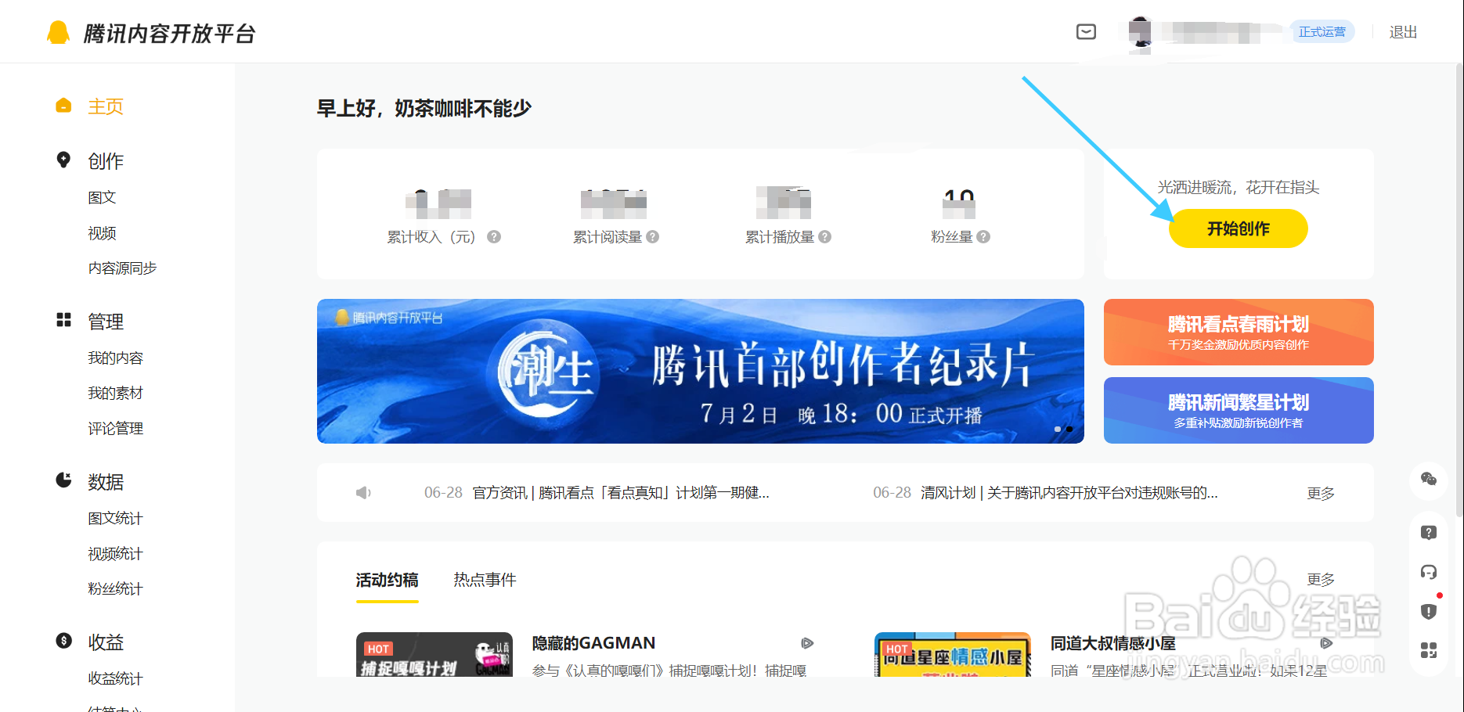
Task: Click play icon beside 同道大叔情感小屋
Action: (1325, 643)
